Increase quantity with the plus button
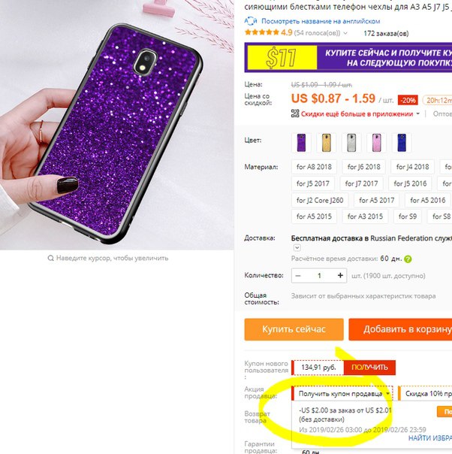Screen dimensions: 452x454 pyautogui.click(x=340, y=275)
